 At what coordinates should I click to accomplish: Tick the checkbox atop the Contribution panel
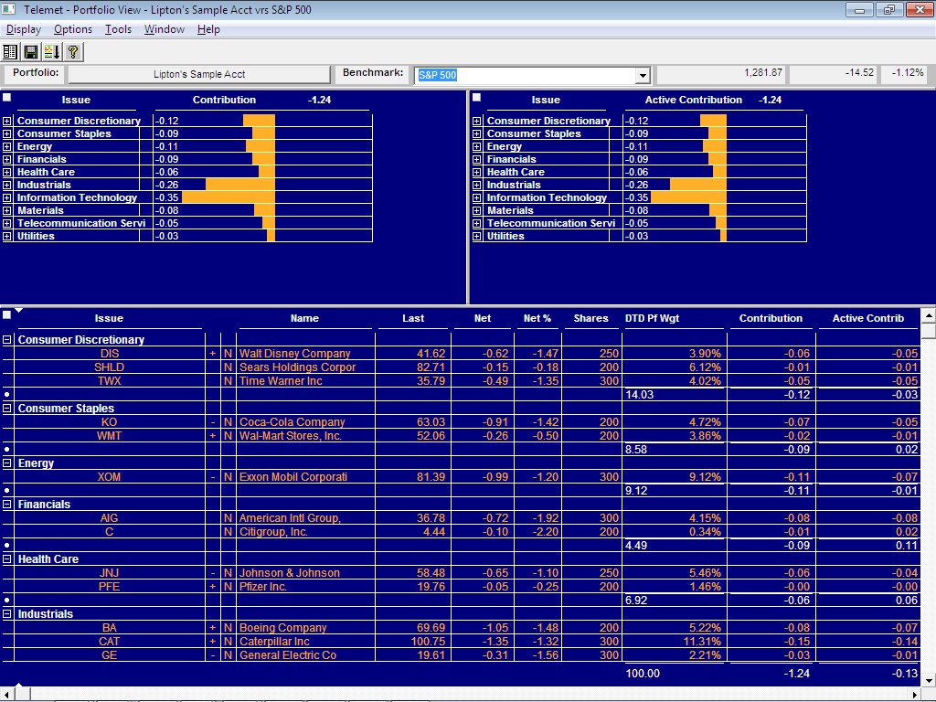(6, 97)
